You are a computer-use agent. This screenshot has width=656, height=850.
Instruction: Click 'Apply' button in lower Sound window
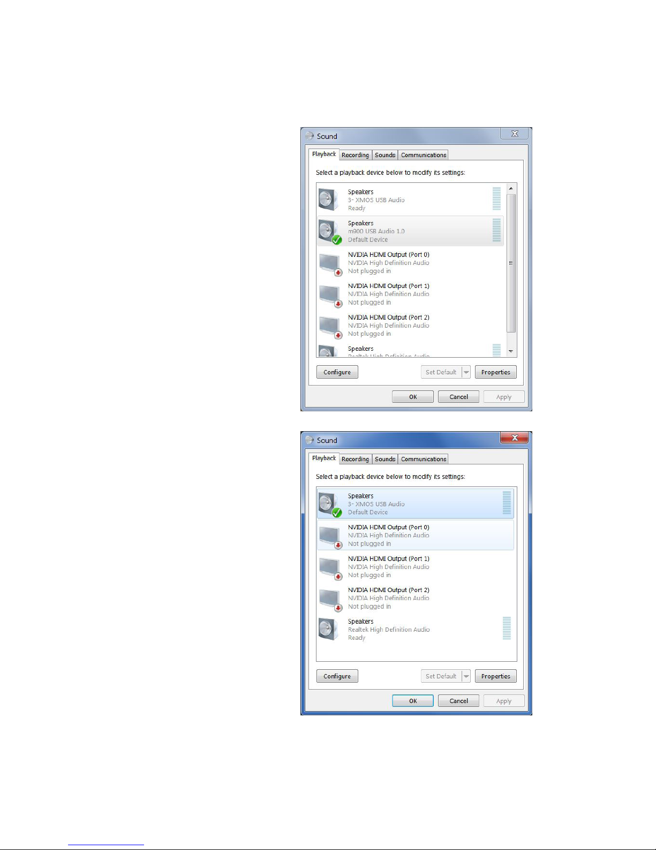(x=503, y=701)
